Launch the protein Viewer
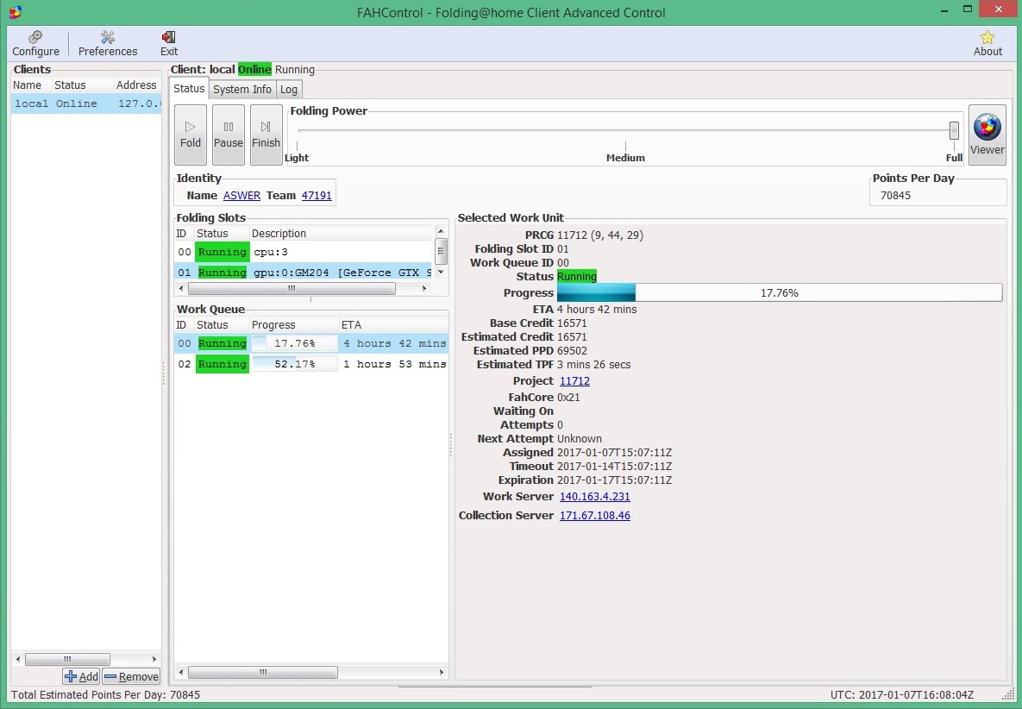The height and width of the screenshot is (709, 1022). (987, 135)
